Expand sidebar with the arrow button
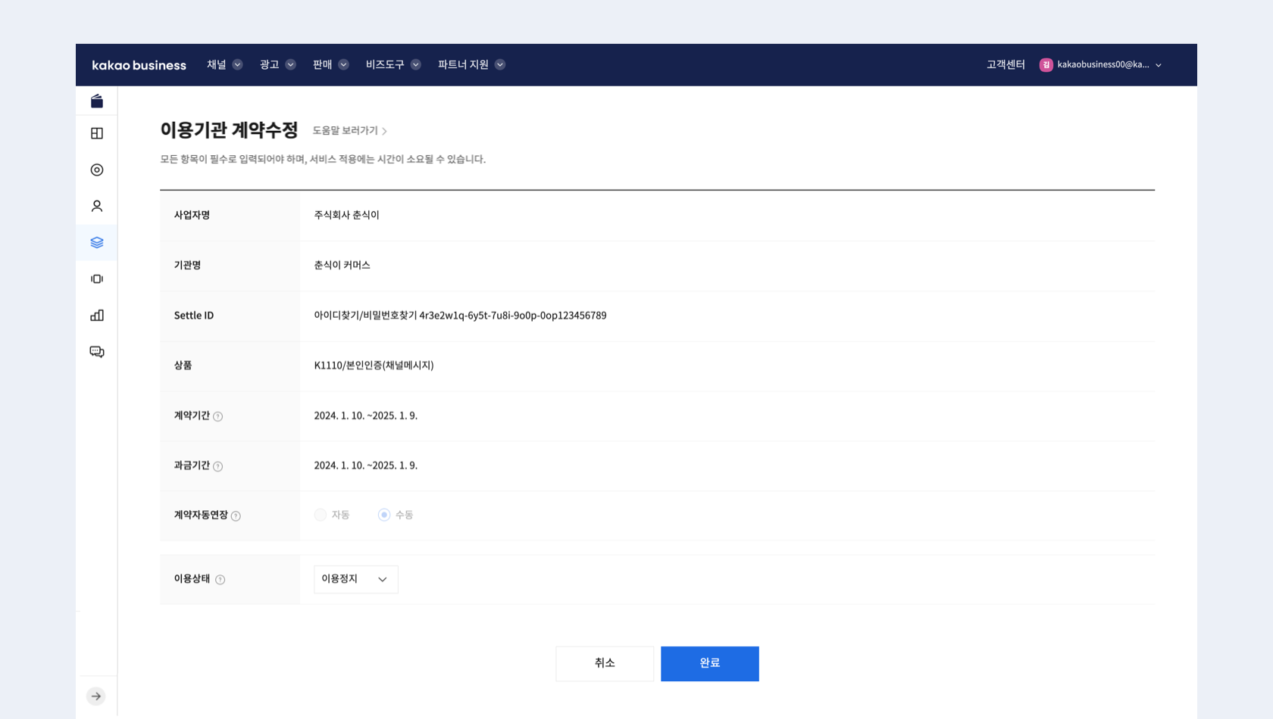Image resolution: width=1273 pixels, height=719 pixels. 96,696
